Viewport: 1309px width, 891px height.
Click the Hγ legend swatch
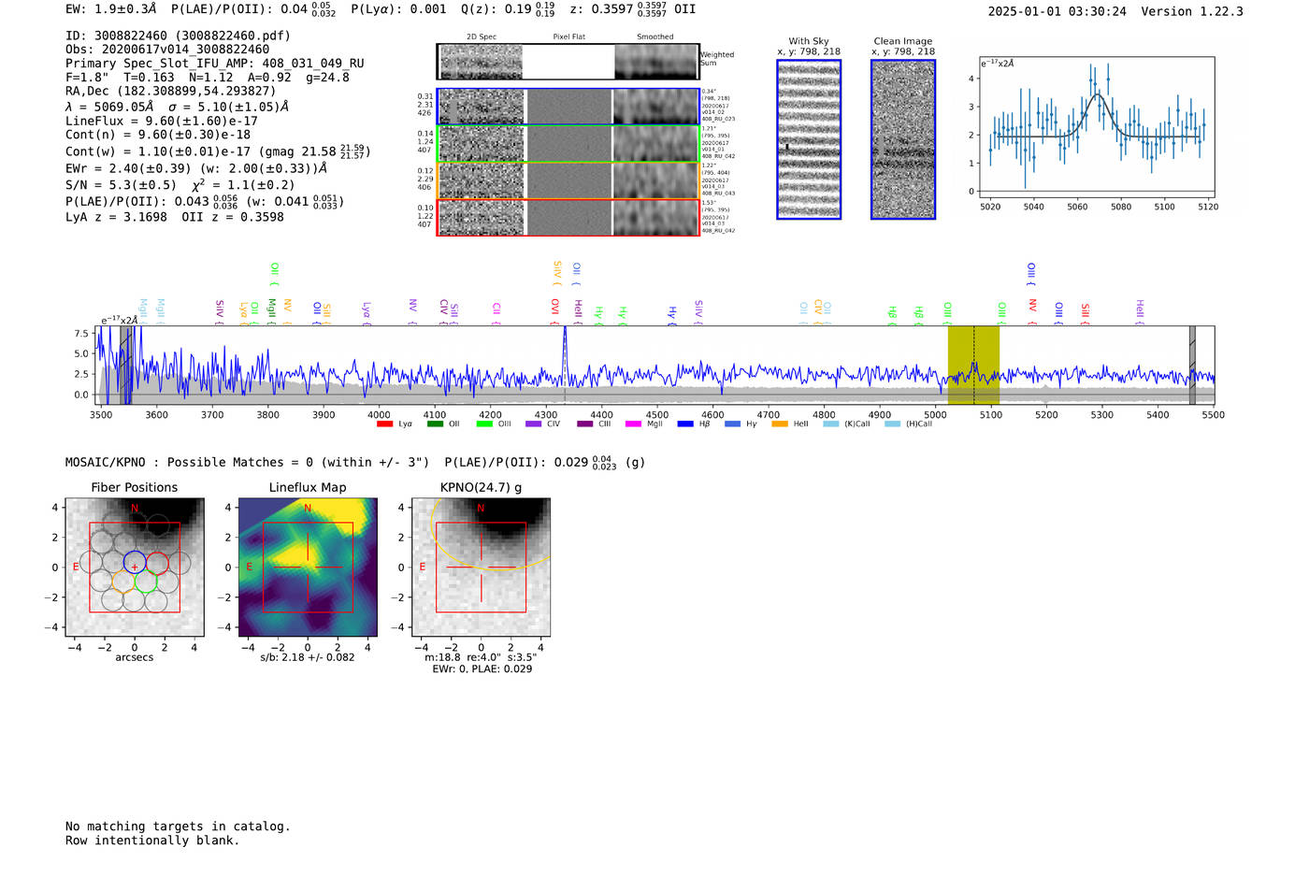(732, 424)
